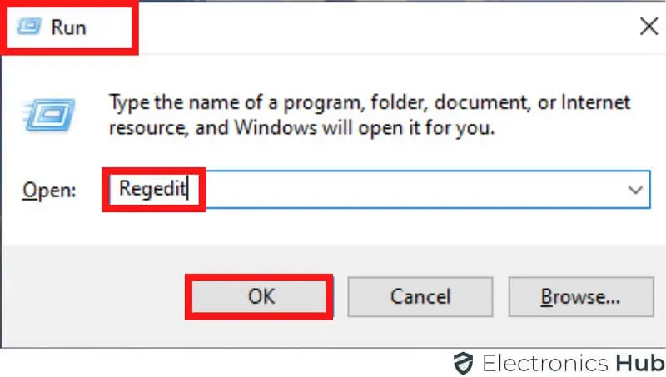Open the Browse... file picker button
This screenshot has height=377, width=666.
tap(580, 295)
